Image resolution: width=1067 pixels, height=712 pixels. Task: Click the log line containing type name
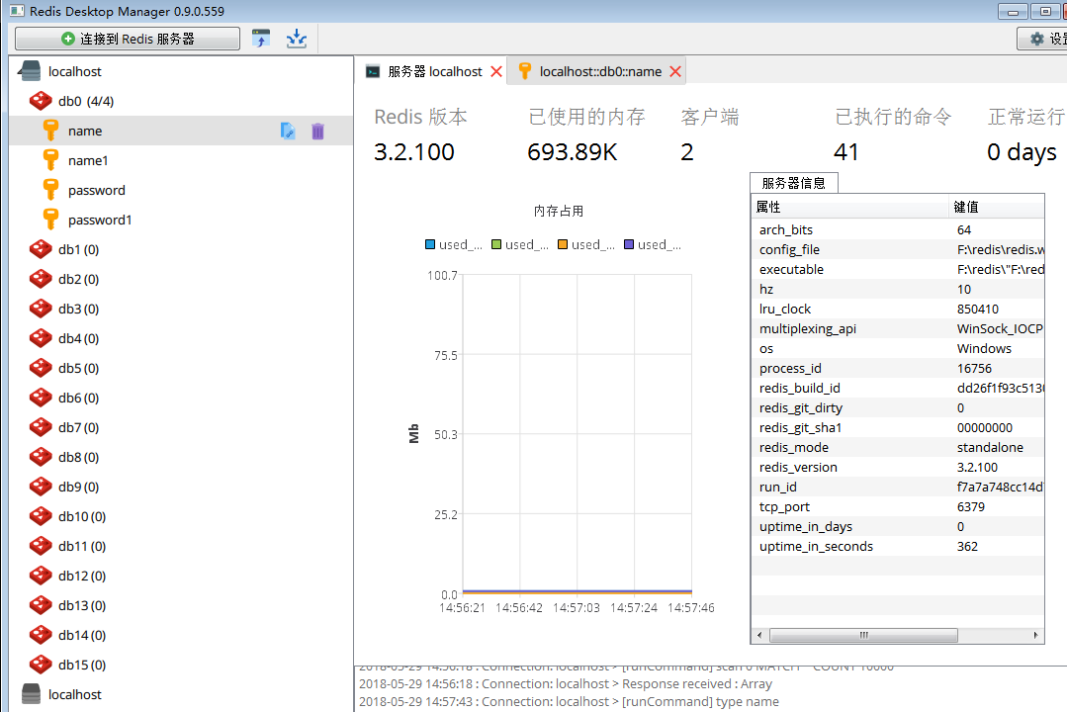point(569,702)
